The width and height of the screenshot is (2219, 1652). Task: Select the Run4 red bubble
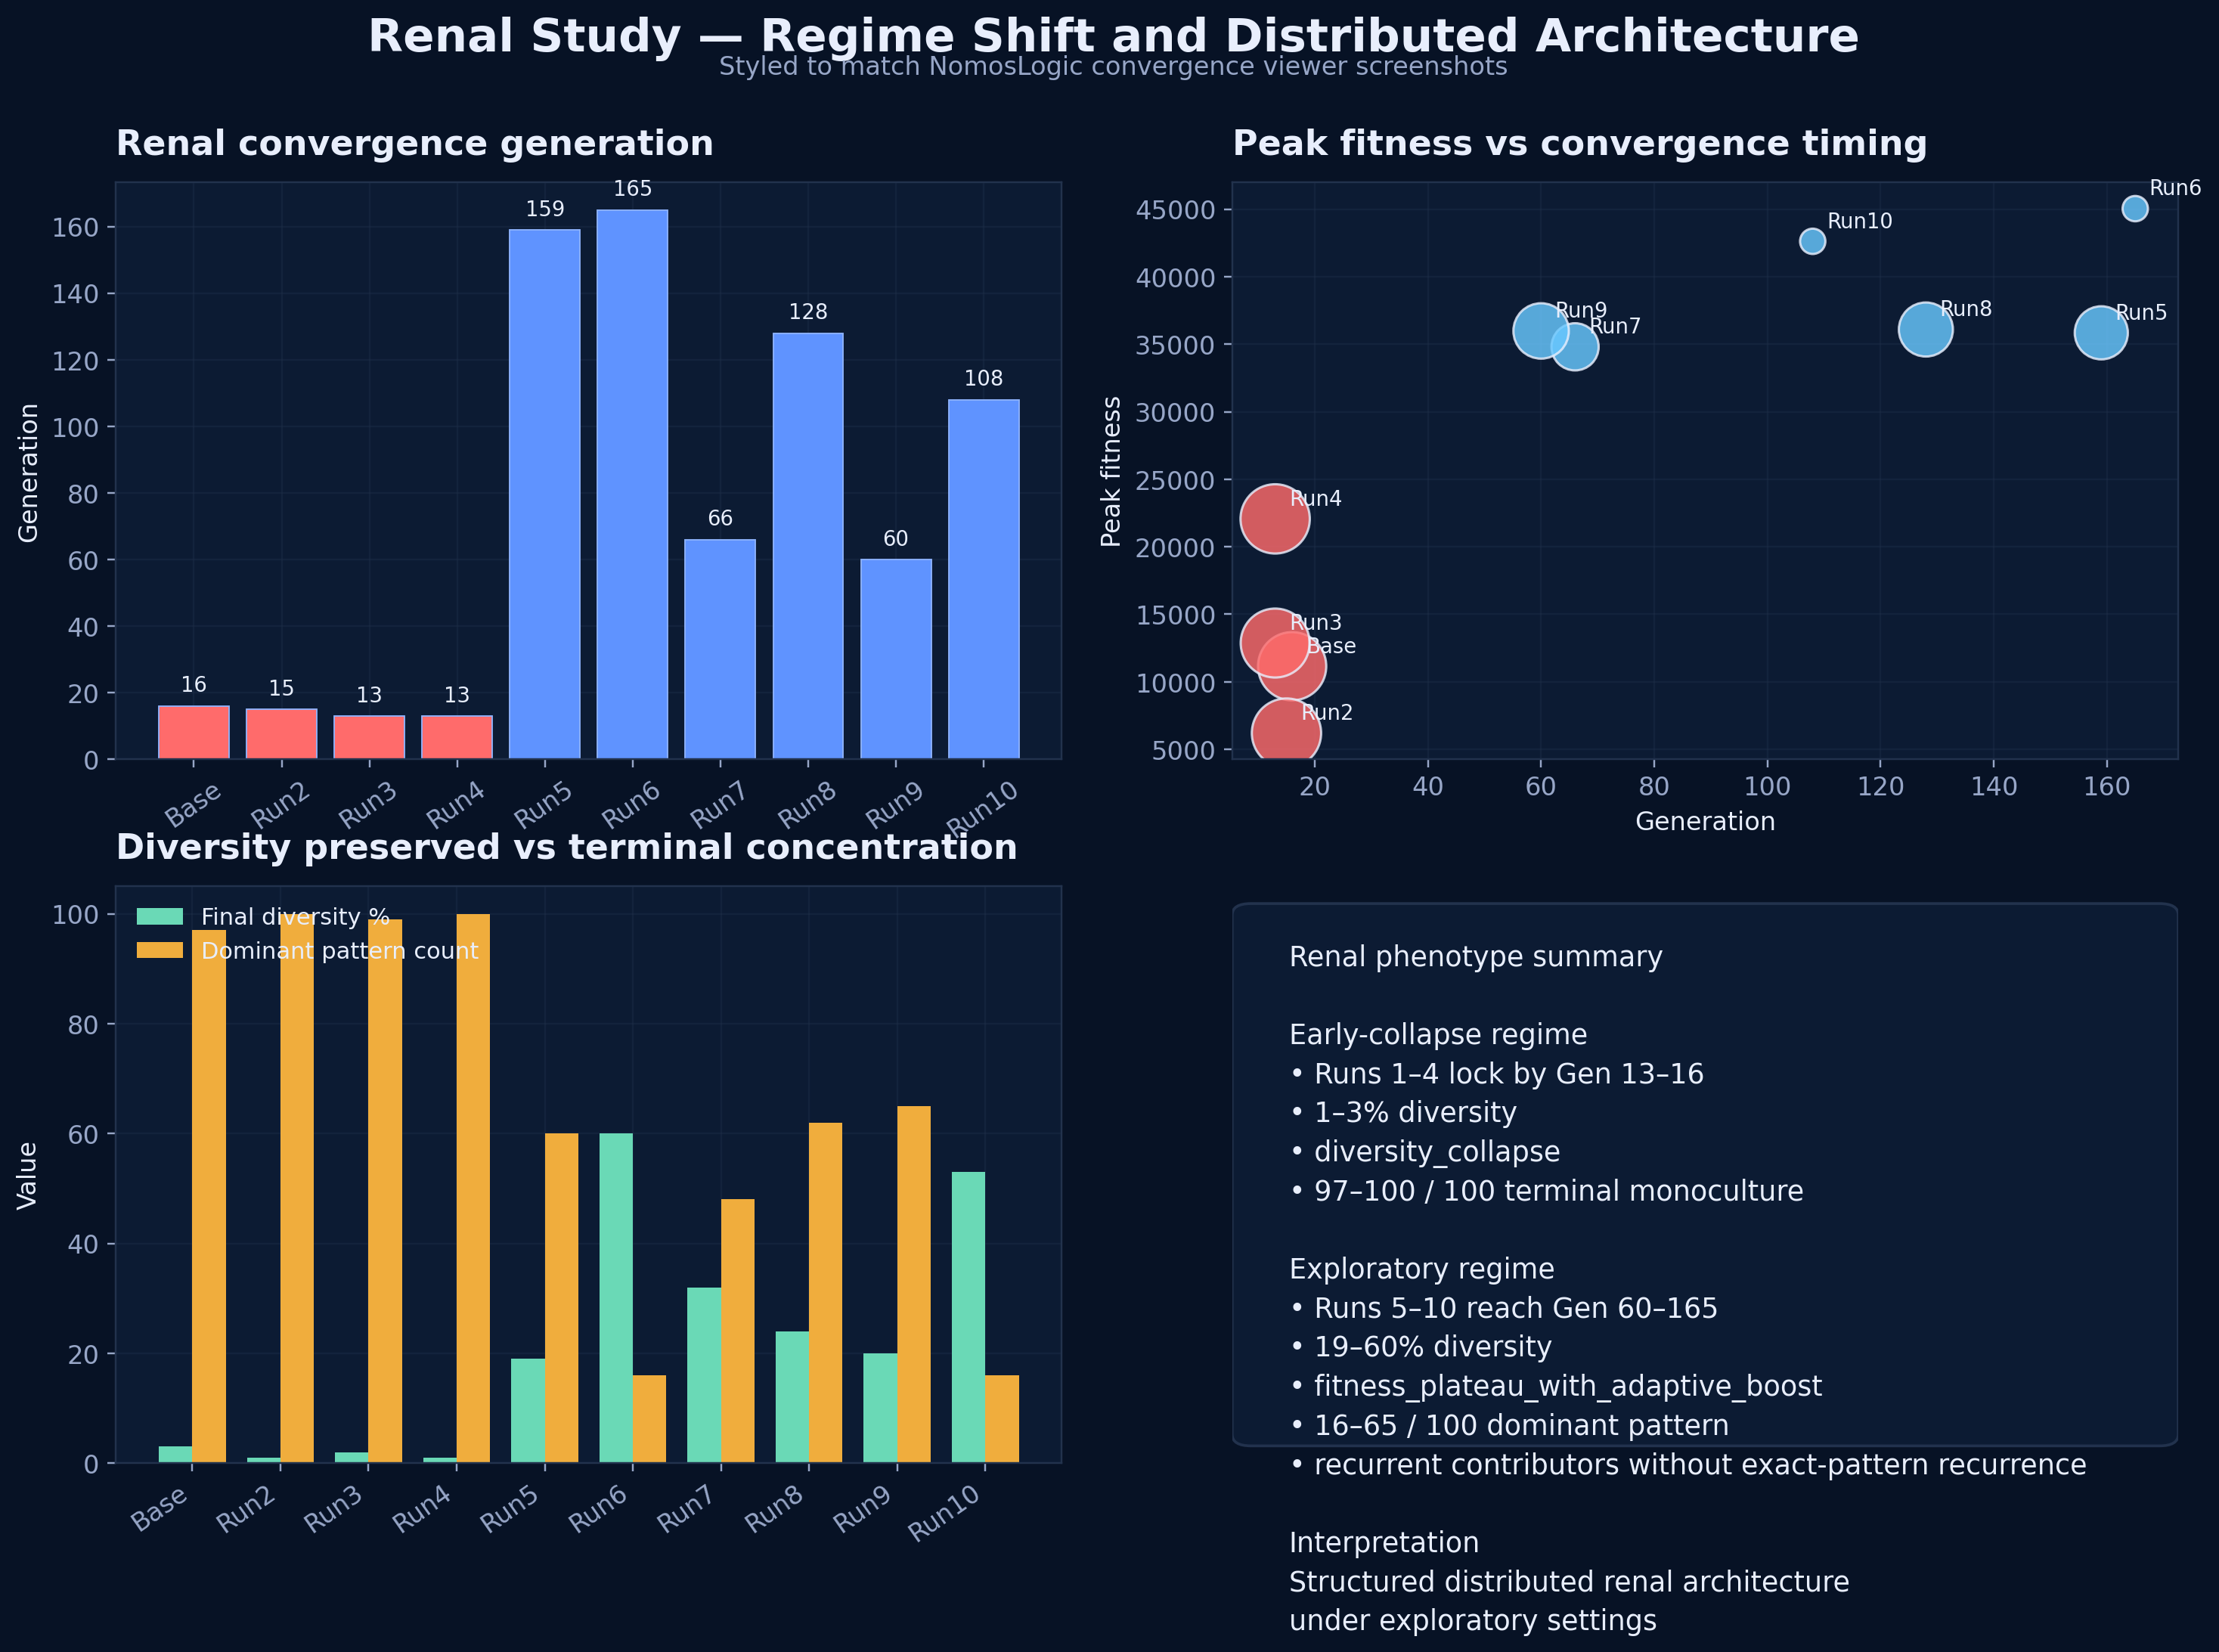click(1274, 518)
